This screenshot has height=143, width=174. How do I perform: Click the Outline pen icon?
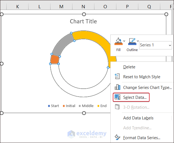(x=132, y=41)
